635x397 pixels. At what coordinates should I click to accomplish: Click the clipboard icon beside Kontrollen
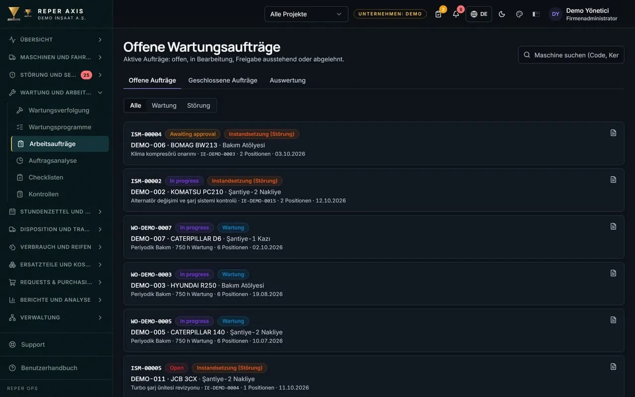20,194
